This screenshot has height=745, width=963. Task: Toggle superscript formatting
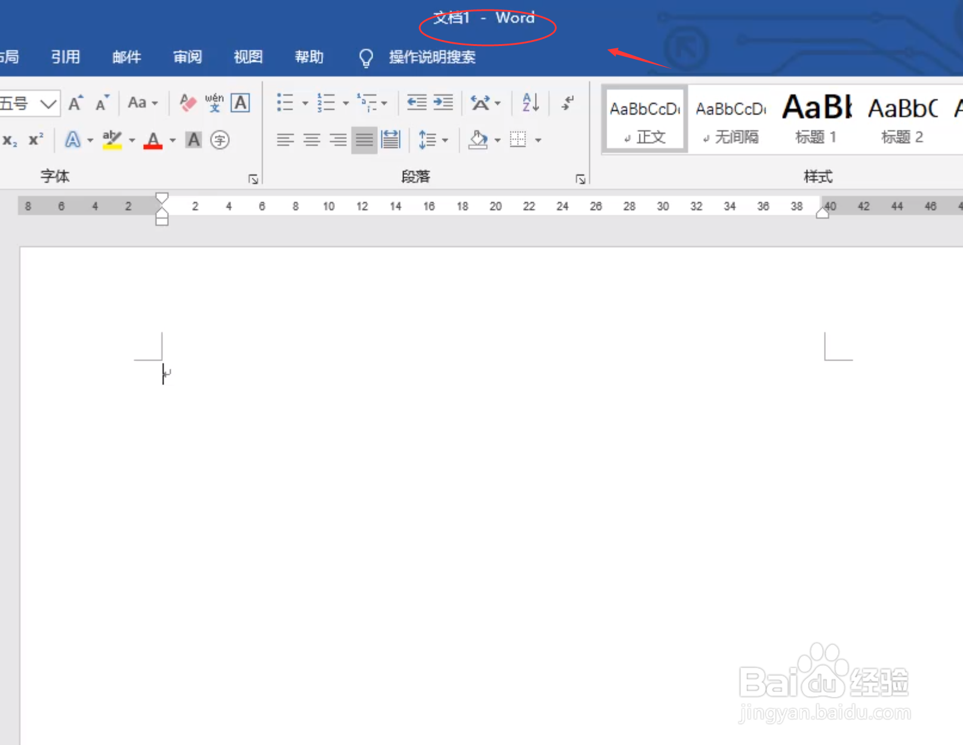tap(36, 140)
